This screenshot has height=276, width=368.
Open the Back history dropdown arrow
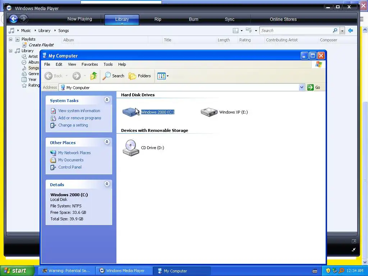point(66,76)
